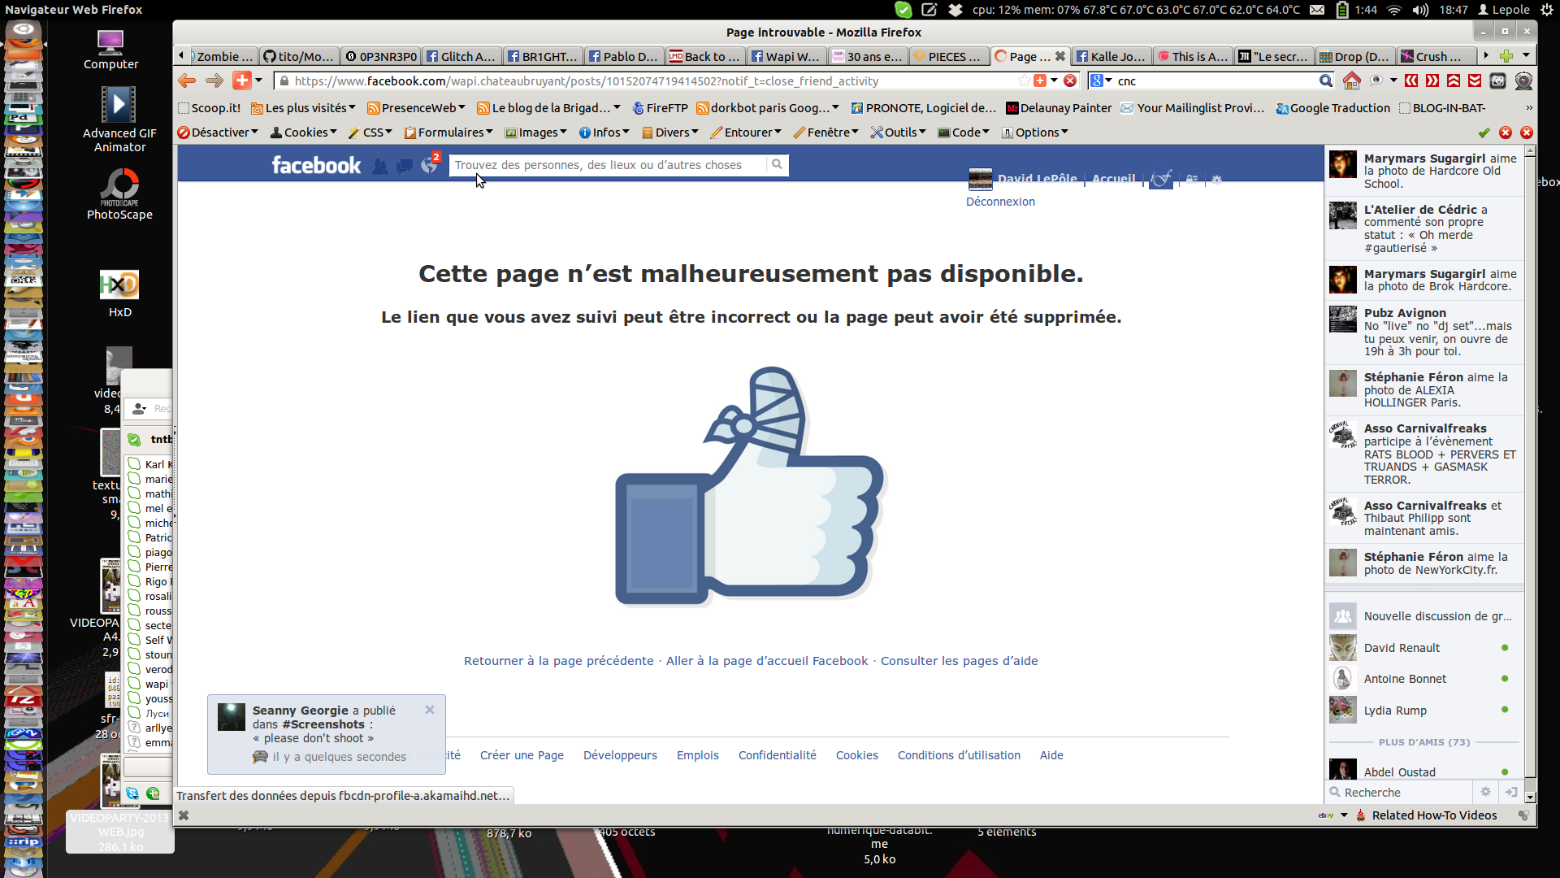The width and height of the screenshot is (1560, 878).
Task: Toggle bookmark star in URL bar
Action: (1024, 80)
